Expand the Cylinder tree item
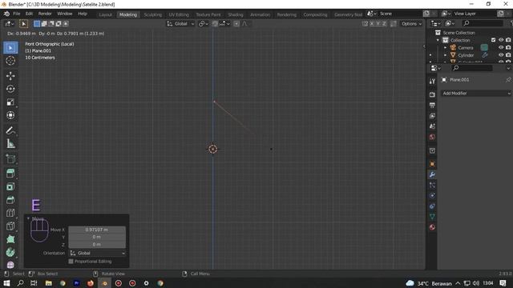 (446, 55)
